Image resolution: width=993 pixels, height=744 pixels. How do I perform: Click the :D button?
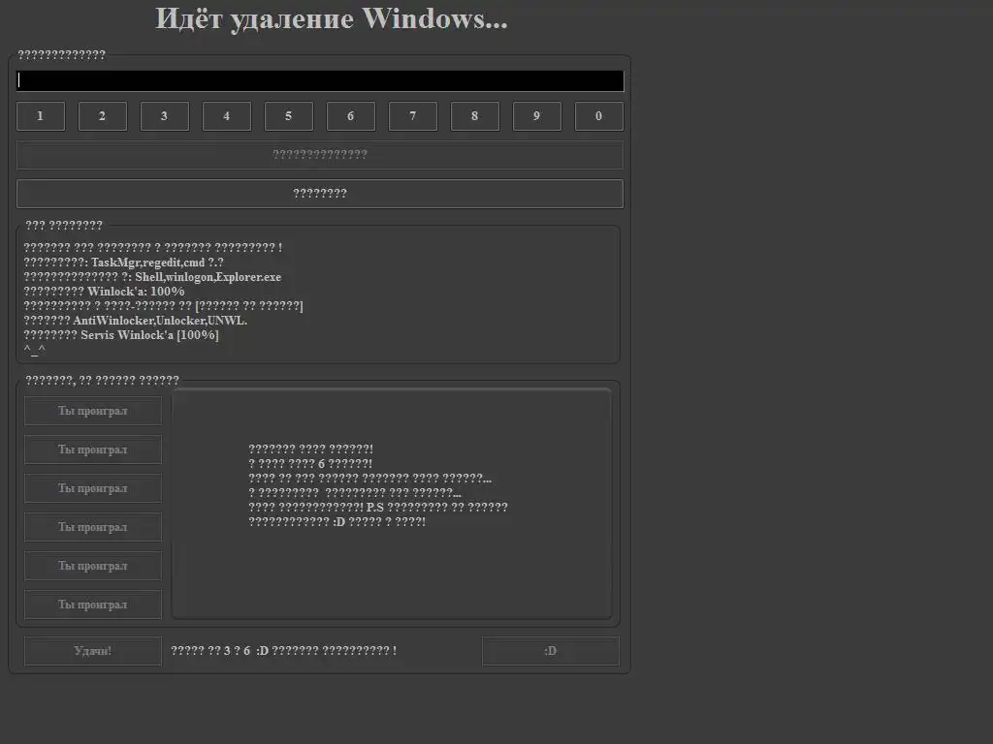click(551, 651)
